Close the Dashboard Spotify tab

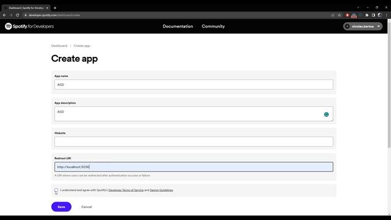47,8
